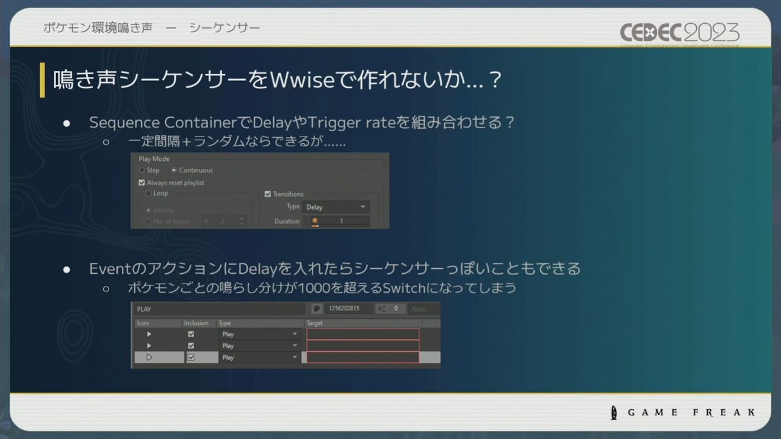Choose the No. of loops radio button
781x439 pixels.
(x=148, y=221)
